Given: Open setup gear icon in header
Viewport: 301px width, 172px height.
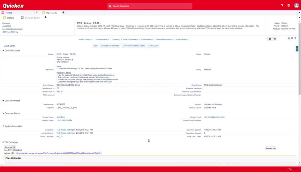Looking at the screenshot, I should [x=289, y=6].
